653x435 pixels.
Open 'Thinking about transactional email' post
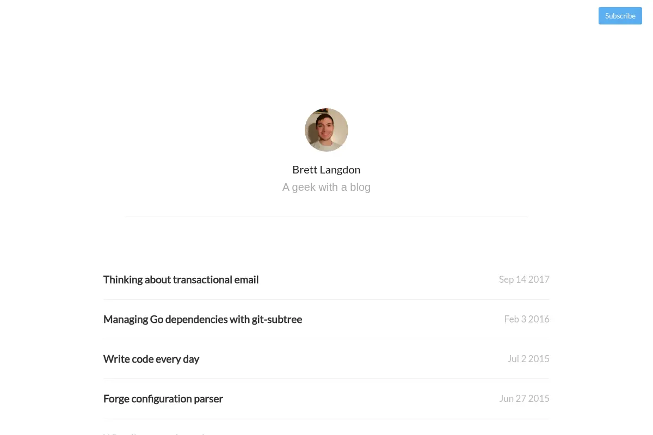[x=181, y=279]
